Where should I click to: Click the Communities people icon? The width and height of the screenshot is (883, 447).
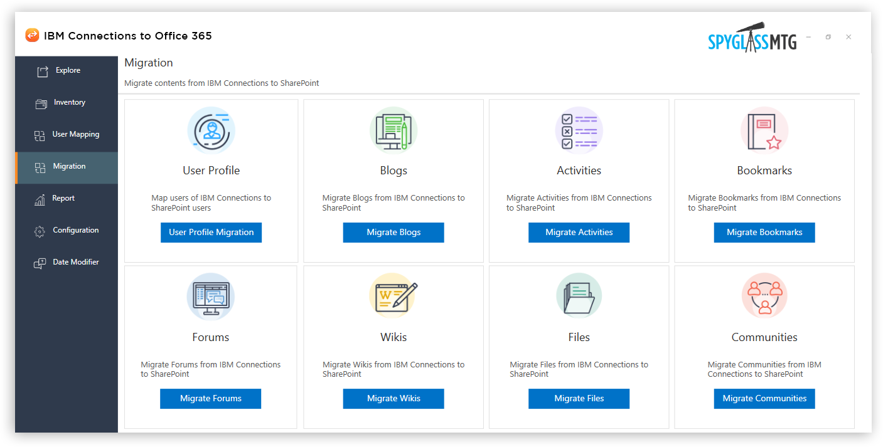pos(764,297)
